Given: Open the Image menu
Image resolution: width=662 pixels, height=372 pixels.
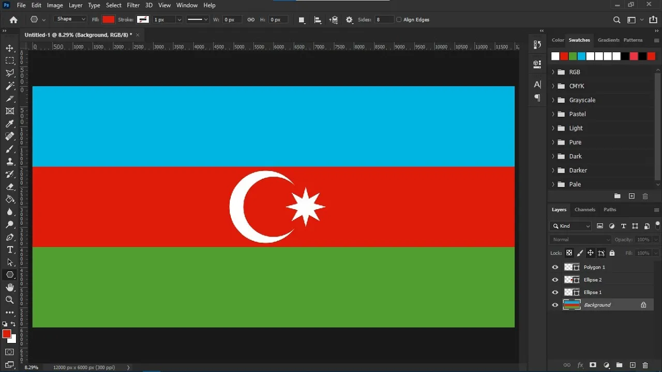Looking at the screenshot, I should (55, 5).
